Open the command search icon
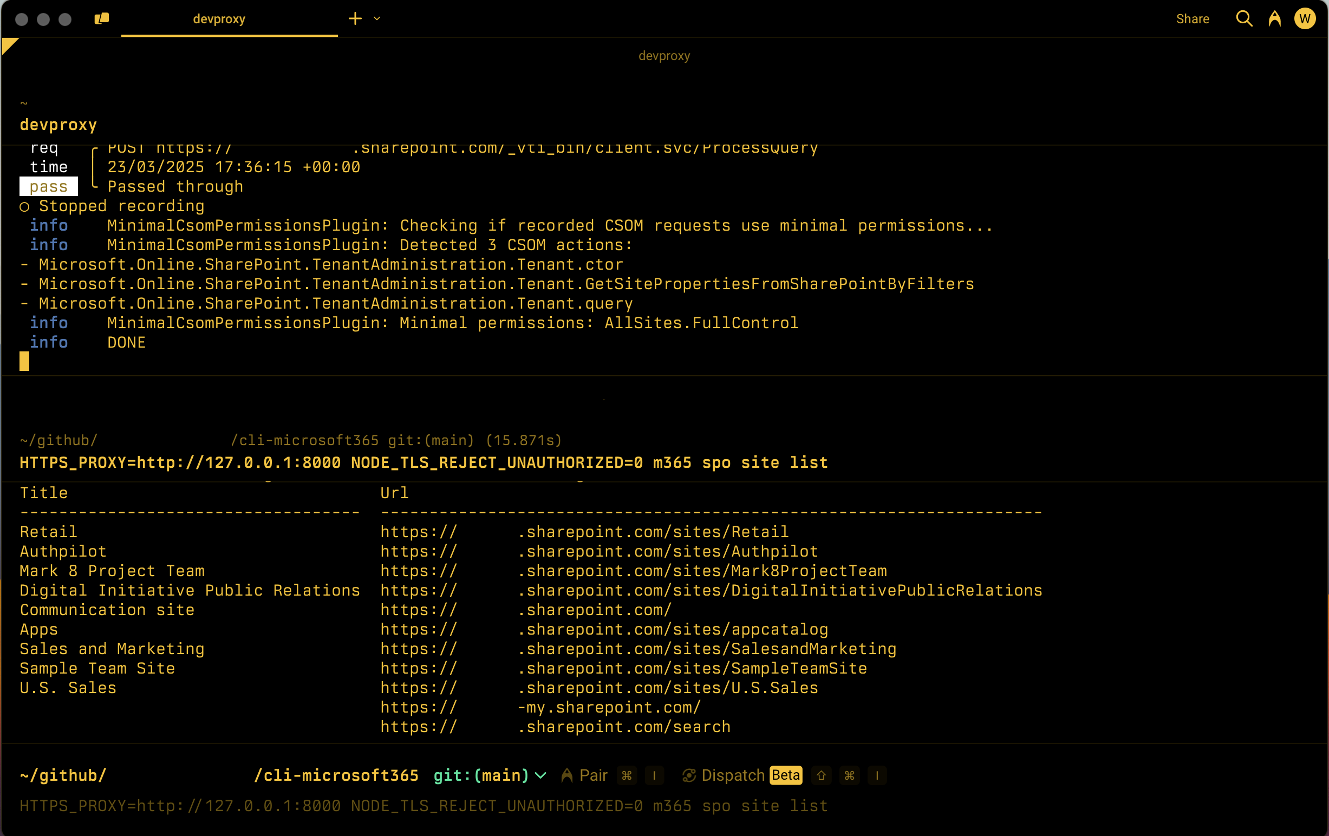This screenshot has width=1329, height=836. (x=1243, y=18)
